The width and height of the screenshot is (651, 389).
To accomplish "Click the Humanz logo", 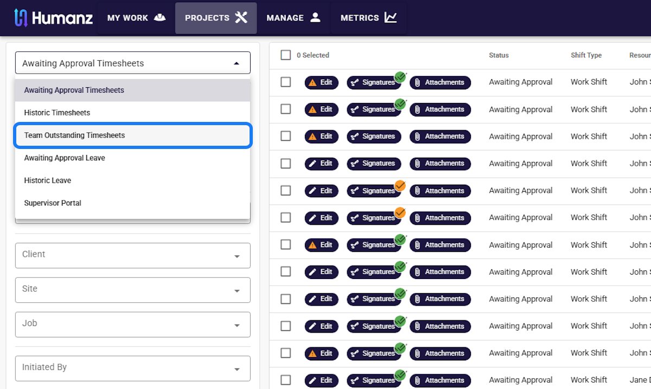I will (x=53, y=18).
